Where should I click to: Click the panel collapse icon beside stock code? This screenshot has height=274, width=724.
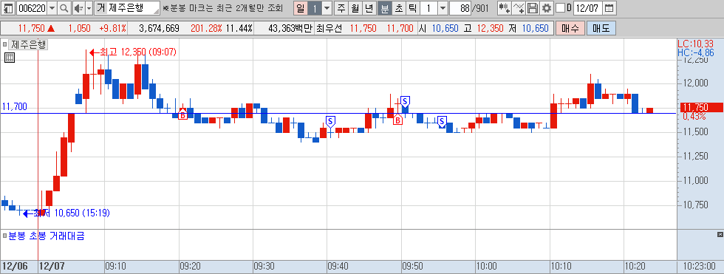[x=8, y=8]
